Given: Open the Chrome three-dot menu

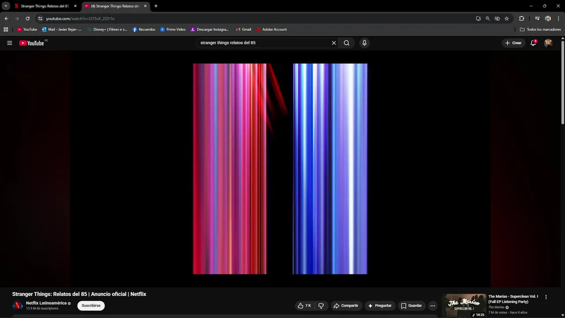Looking at the screenshot, I should click(559, 19).
